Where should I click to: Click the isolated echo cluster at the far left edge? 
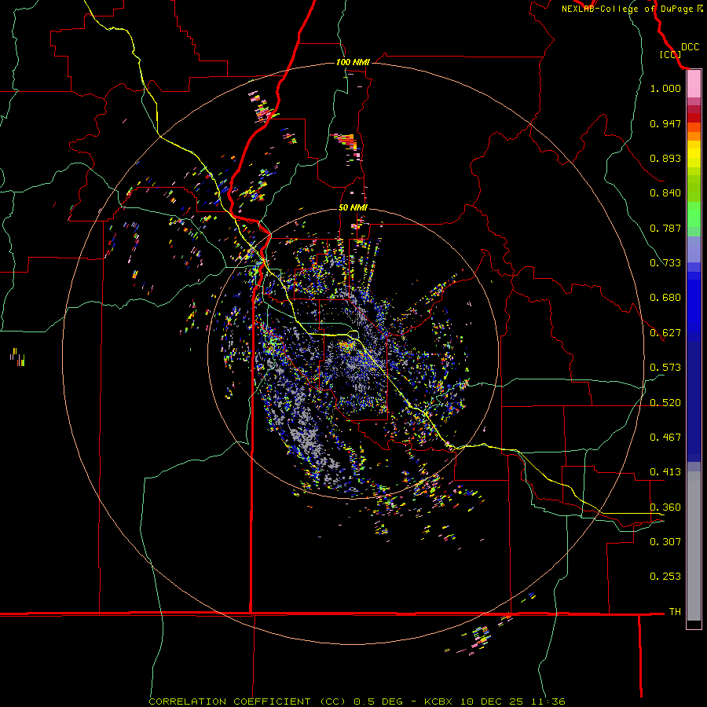pyautogui.click(x=17, y=357)
